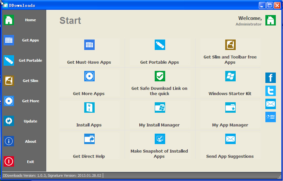Open My Install Manager folder icon
This screenshot has width=283, height=181.
160,107
